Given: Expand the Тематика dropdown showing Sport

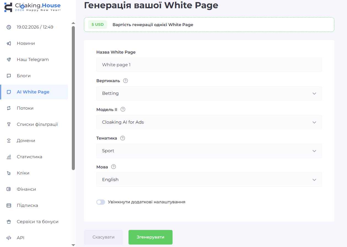Looking at the screenshot, I should (209, 151).
